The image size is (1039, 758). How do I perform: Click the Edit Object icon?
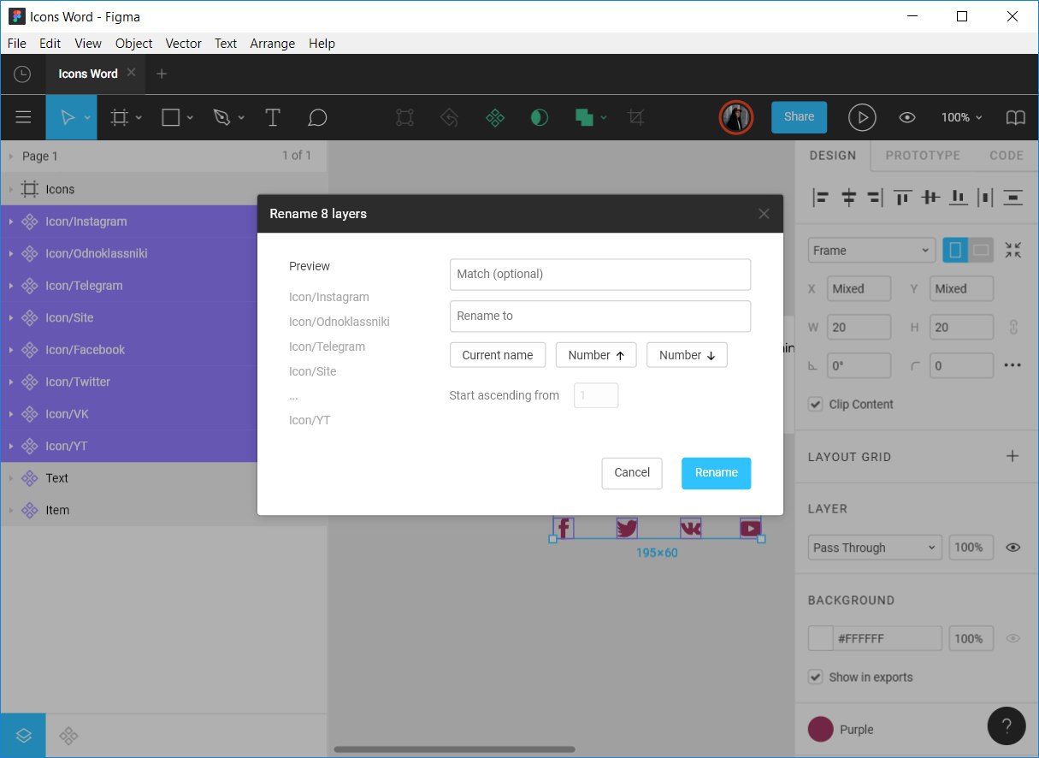point(404,117)
